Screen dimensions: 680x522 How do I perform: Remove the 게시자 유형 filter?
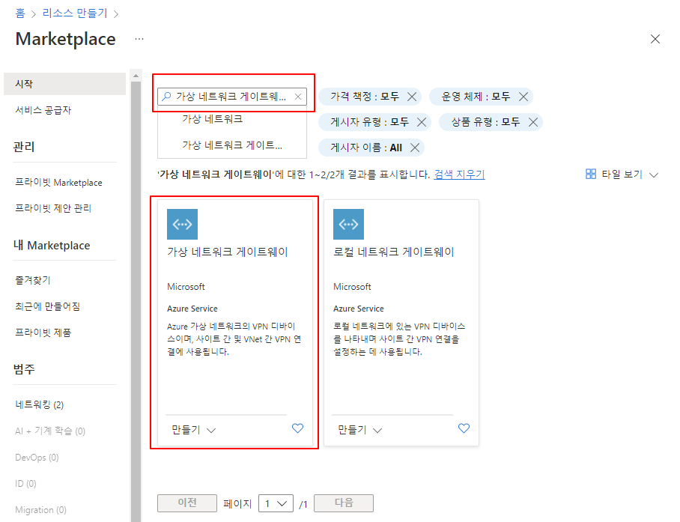422,122
